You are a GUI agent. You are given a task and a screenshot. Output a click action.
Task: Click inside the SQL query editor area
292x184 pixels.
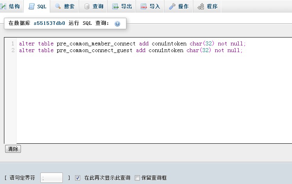coord(154,90)
